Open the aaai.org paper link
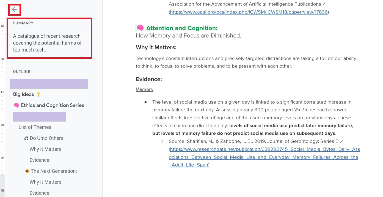Viewport: 383px width, 197px height. pos(249,12)
